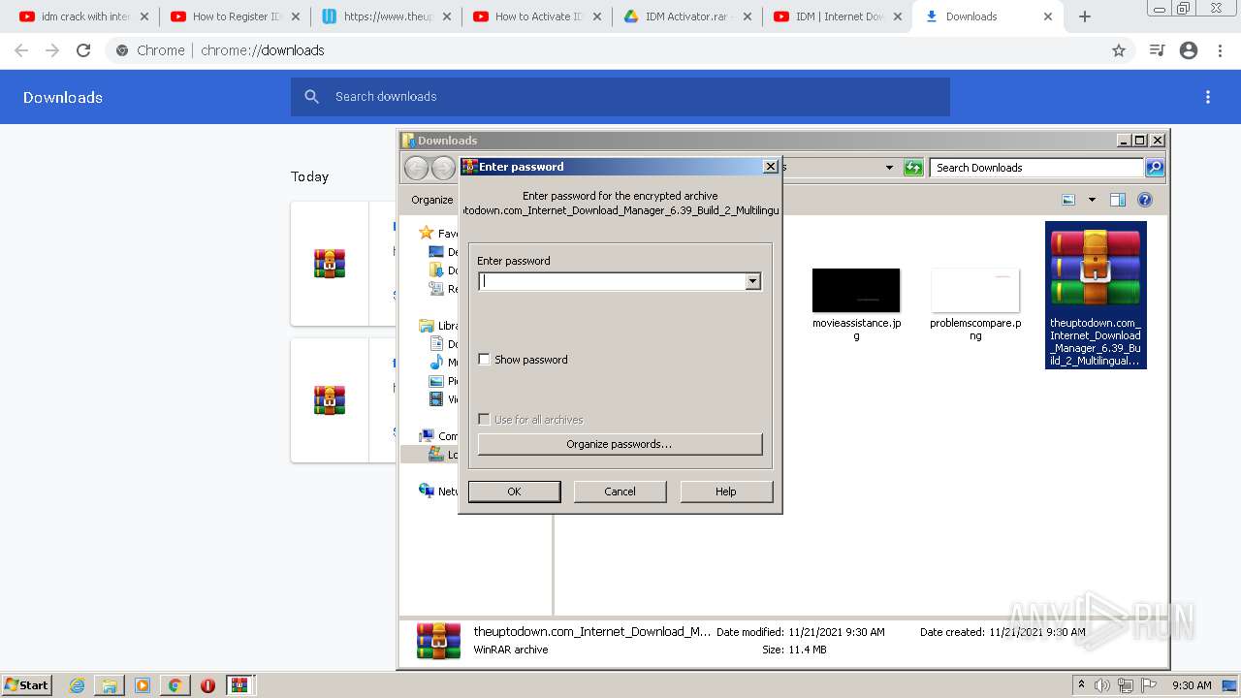This screenshot has width=1241, height=698.
Task: Open Windows Explorer folder taskbar icon
Action: (110, 685)
